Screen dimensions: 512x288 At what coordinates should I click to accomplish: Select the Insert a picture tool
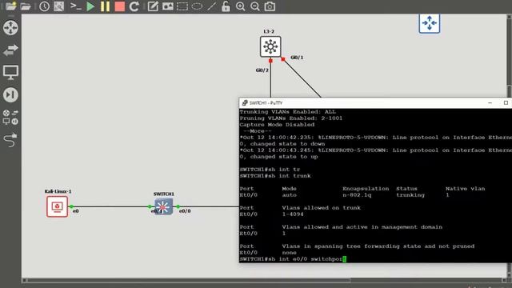(x=167, y=6)
